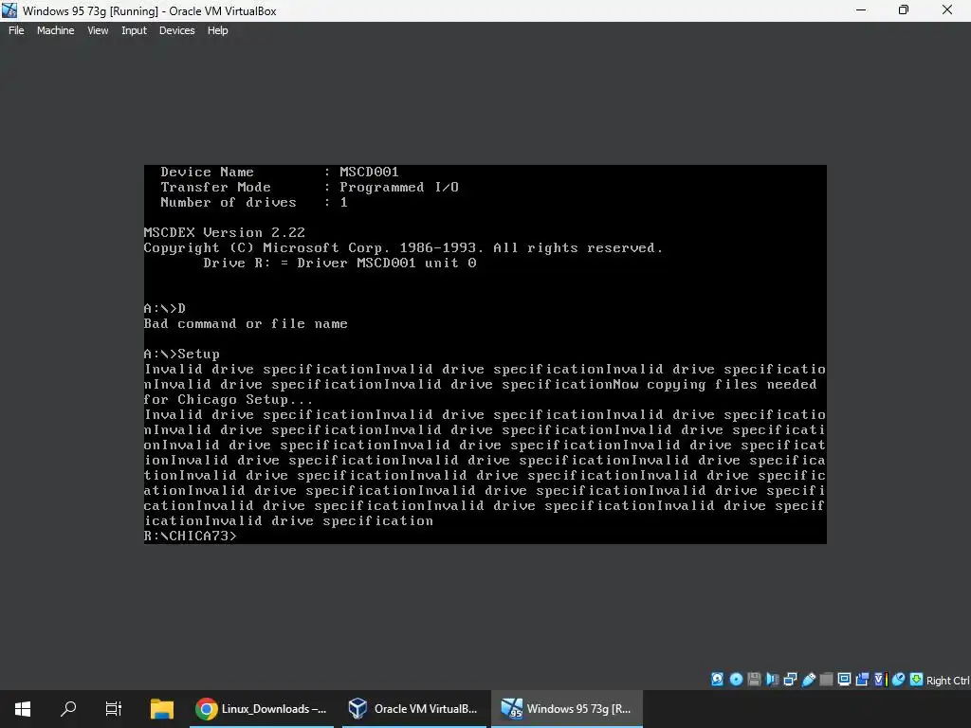Click "Drive R: = Driver MSCD001 unit 0" text
This screenshot has width=971, height=728.
pos(339,264)
